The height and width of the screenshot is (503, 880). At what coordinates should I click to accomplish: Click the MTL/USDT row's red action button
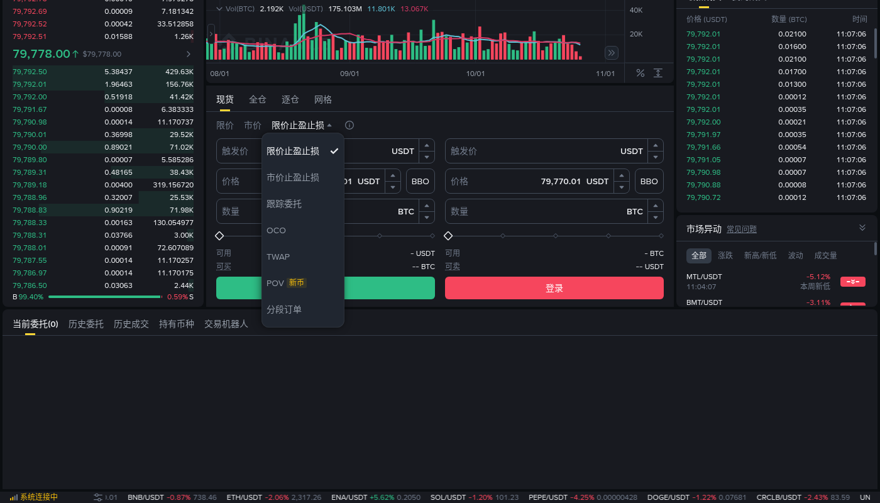[853, 282]
